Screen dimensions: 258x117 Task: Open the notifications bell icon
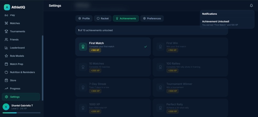(x=251, y=5)
